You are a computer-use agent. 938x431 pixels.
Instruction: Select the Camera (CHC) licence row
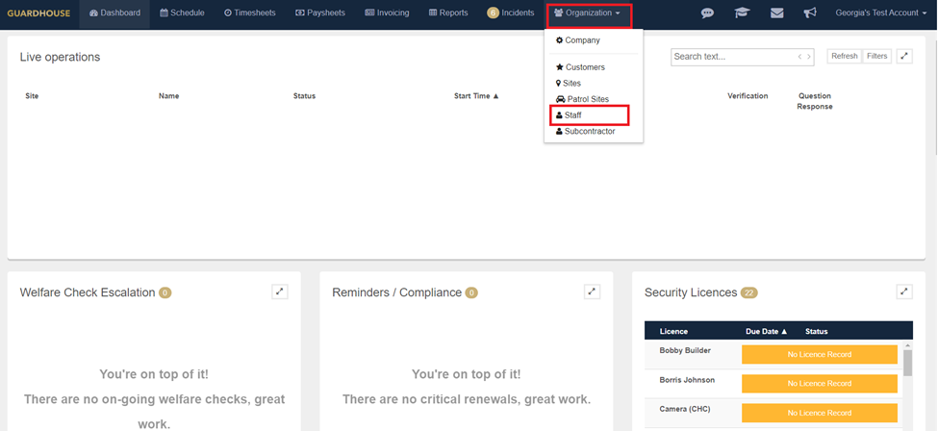[x=774, y=413]
